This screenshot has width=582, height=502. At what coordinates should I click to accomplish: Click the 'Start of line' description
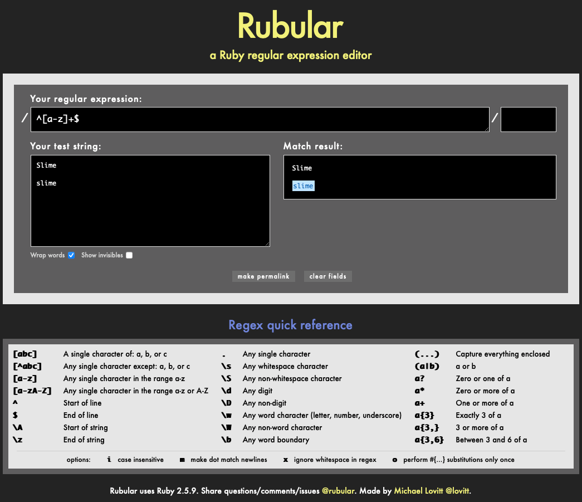tap(82, 403)
